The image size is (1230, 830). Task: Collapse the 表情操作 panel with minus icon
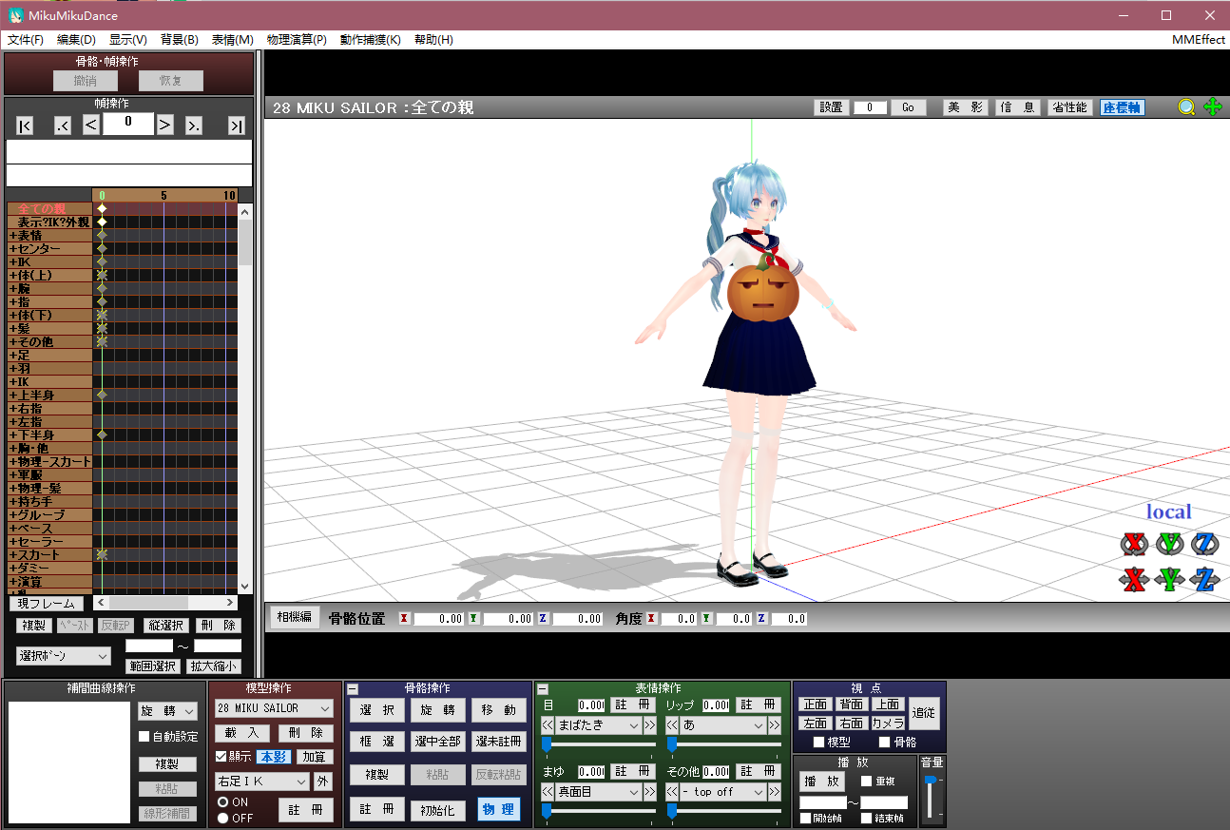coord(543,688)
